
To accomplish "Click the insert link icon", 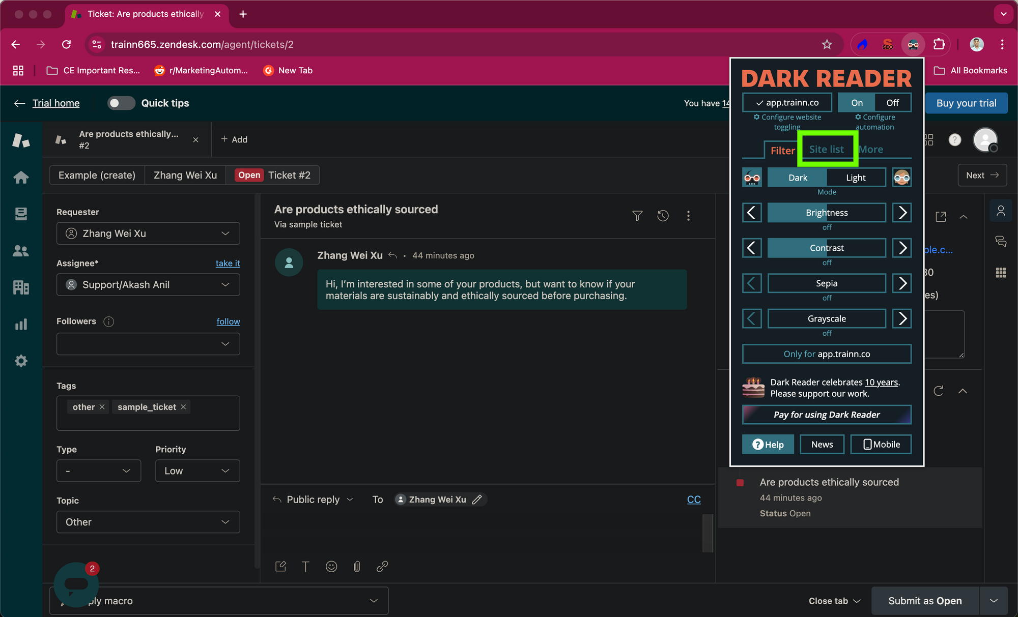I will [x=382, y=566].
